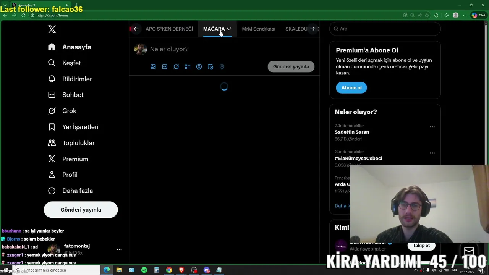Add media with the image icon
This screenshot has width=489, height=275.
coord(153,66)
